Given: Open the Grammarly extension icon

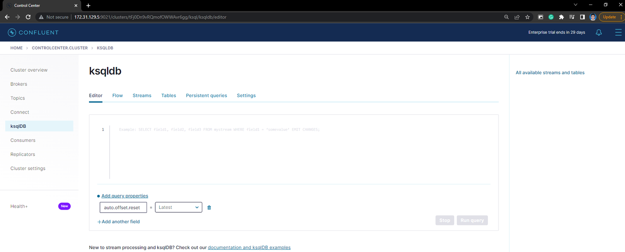Looking at the screenshot, I should pos(551,17).
